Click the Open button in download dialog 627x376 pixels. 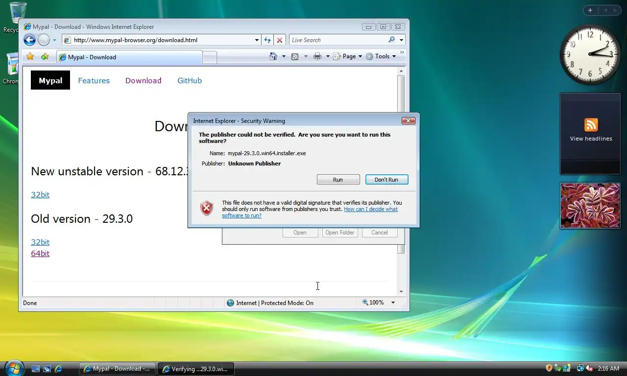click(x=300, y=233)
